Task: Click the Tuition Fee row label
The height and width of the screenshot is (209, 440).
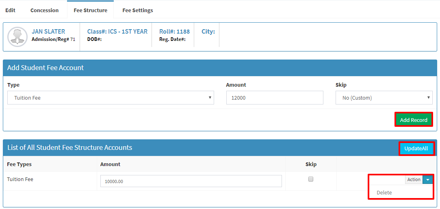Action: point(20,179)
